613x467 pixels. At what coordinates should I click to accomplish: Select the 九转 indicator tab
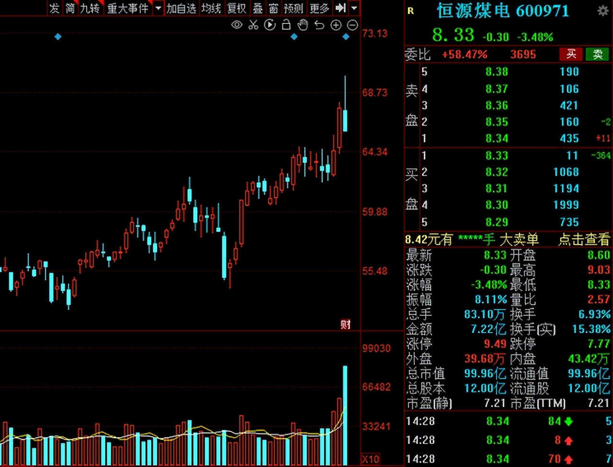point(89,8)
